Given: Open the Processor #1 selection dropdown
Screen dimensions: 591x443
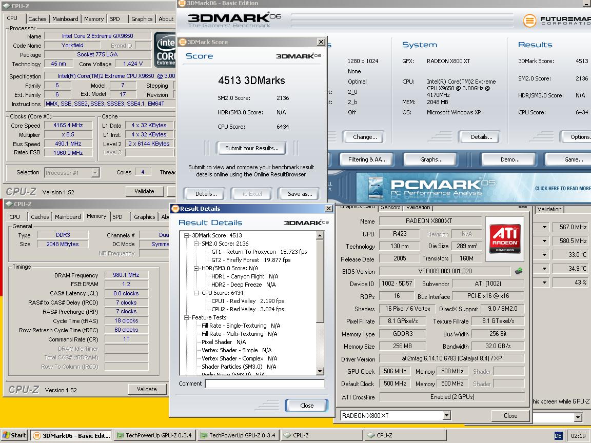Looking at the screenshot, I should pyautogui.click(x=95, y=172).
